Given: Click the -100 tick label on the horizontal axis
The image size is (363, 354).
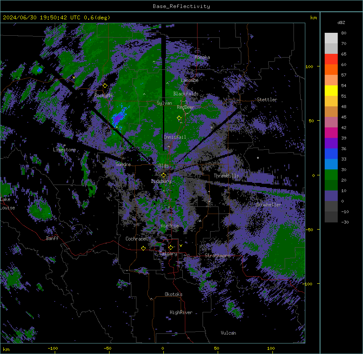Looking at the screenshot, I should 53,348.
